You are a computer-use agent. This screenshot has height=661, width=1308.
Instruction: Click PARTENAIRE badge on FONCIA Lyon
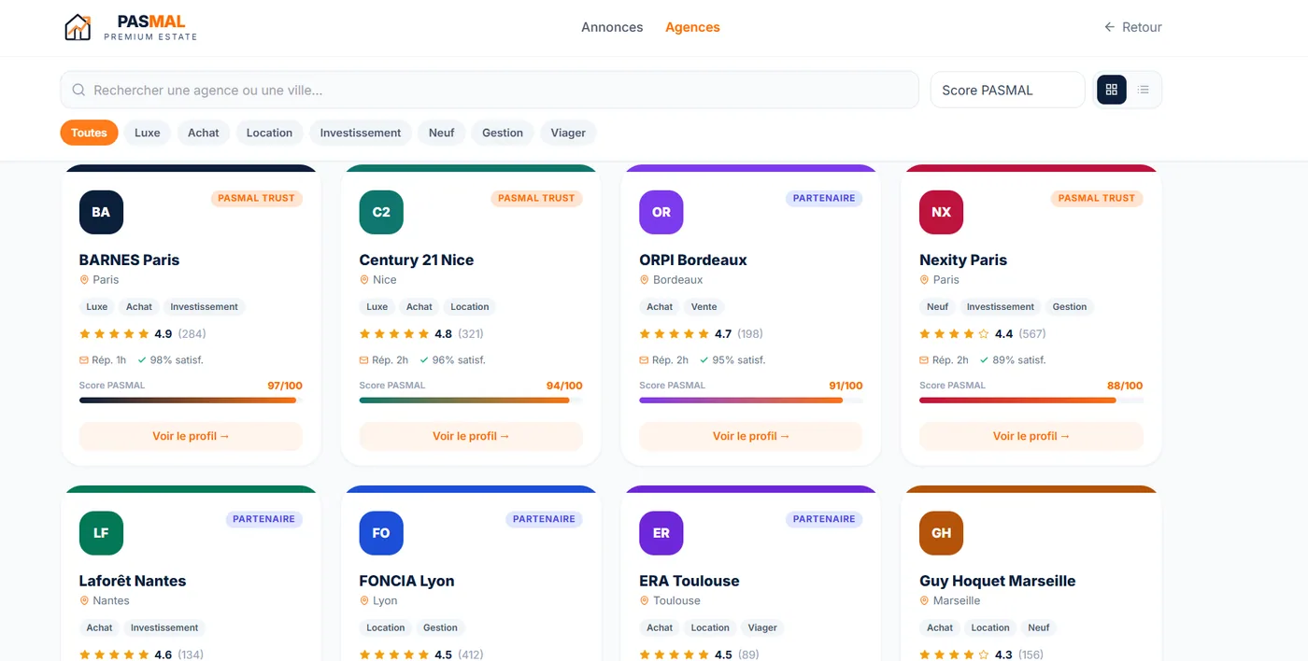tap(544, 519)
